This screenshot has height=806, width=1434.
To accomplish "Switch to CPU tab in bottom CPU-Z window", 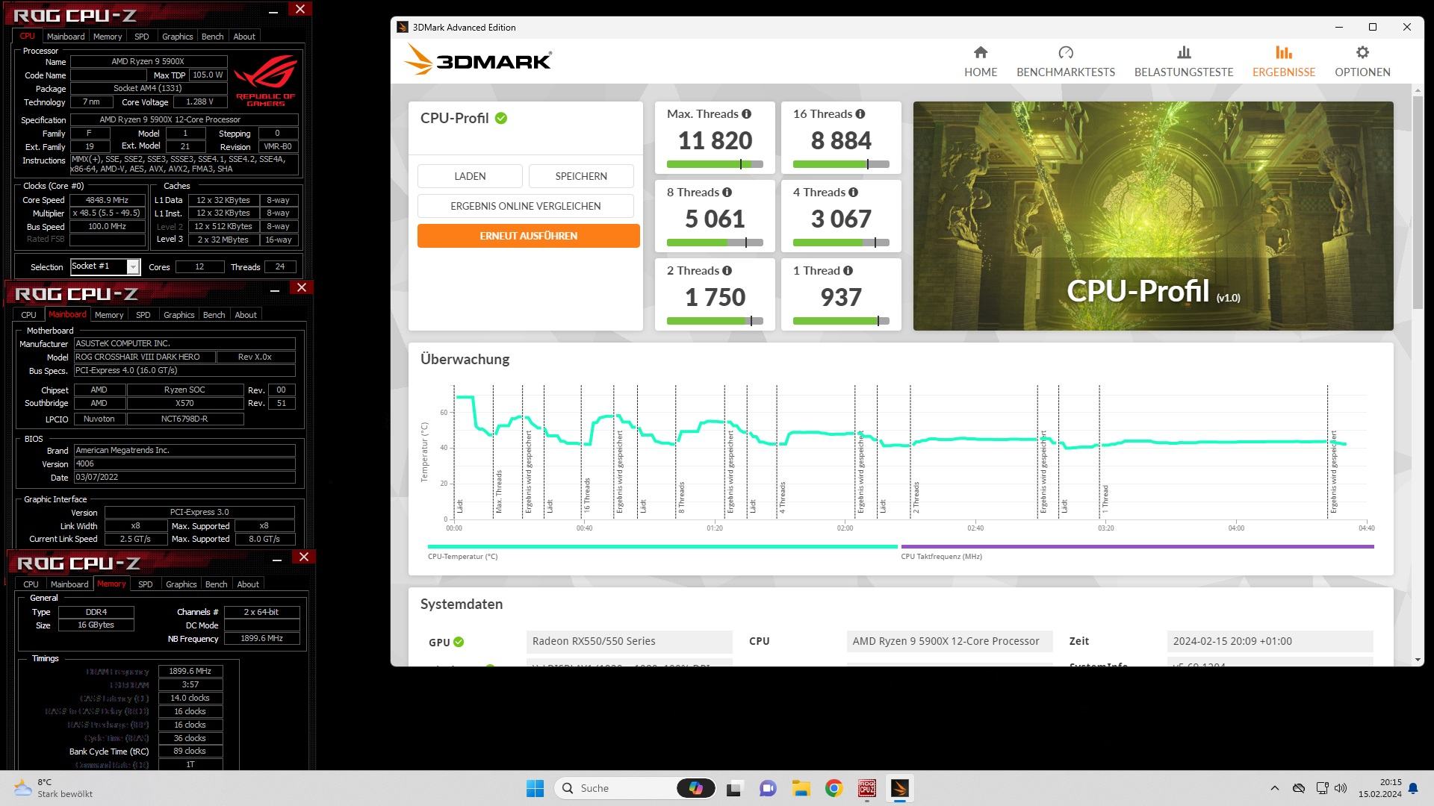I will pyautogui.click(x=31, y=584).
